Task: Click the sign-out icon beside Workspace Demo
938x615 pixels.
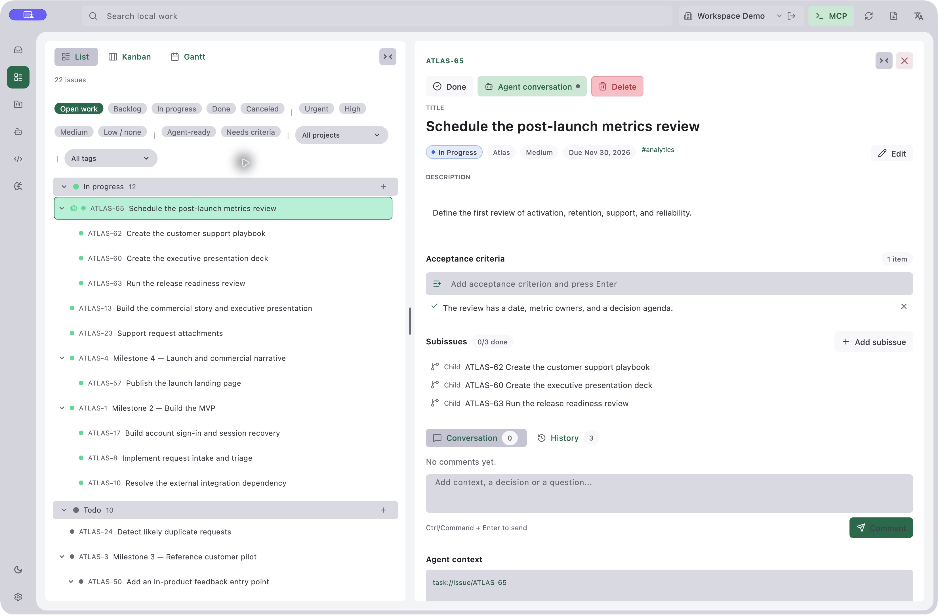Action: pos(791,16)
